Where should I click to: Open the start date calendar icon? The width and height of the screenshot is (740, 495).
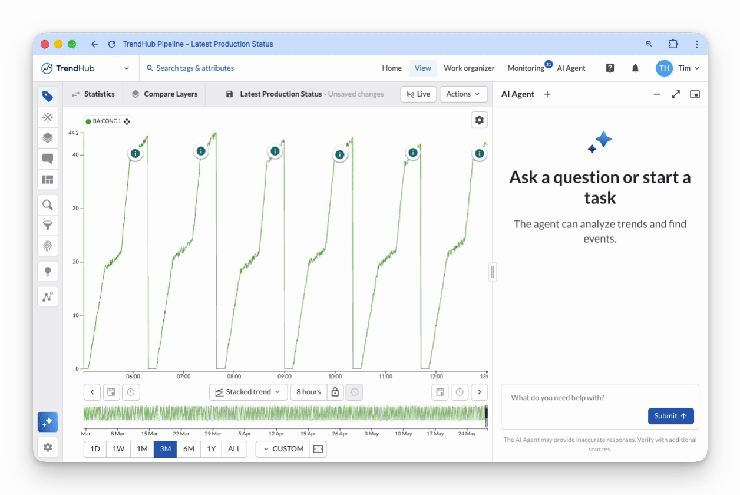tap(111, 392)
